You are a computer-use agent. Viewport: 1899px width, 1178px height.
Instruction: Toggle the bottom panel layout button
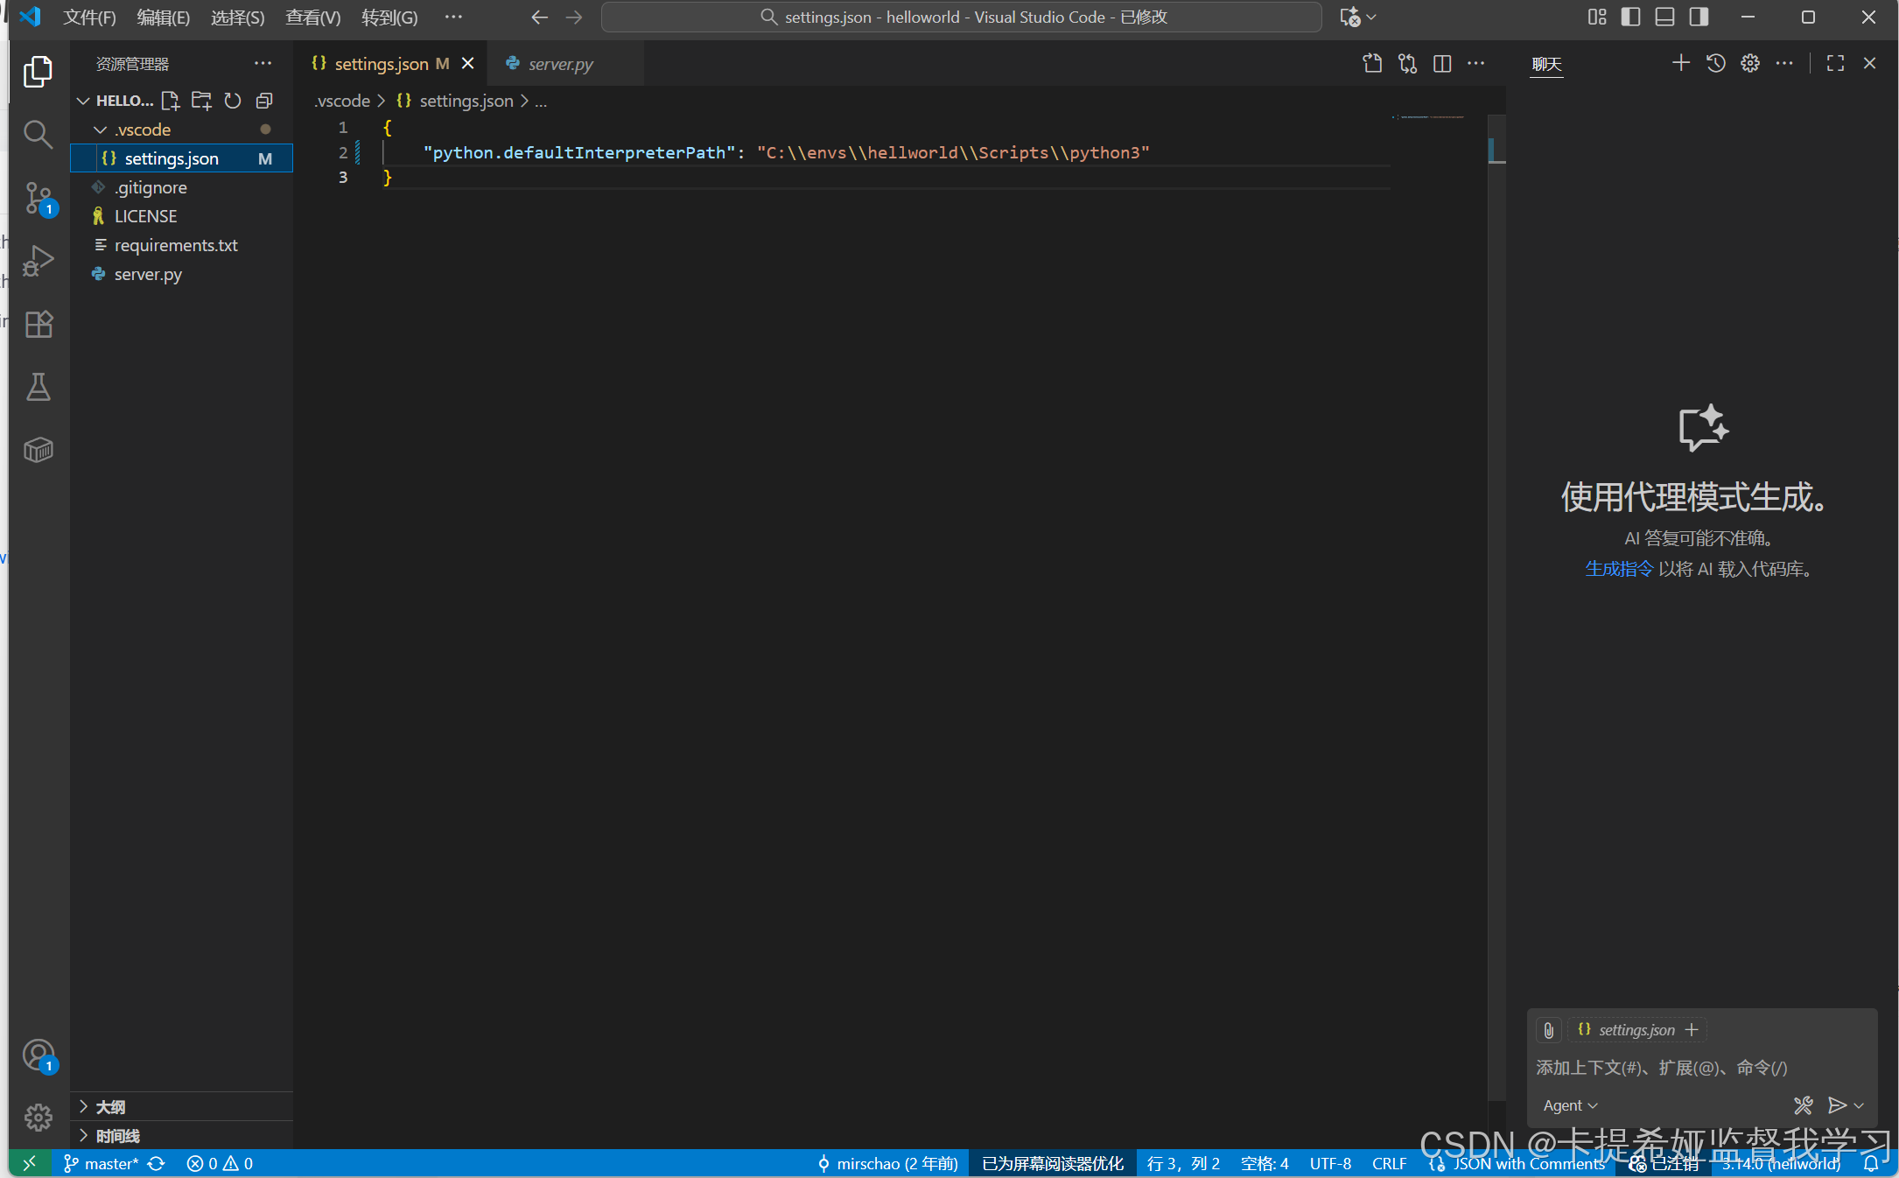tap(1664, 18)
